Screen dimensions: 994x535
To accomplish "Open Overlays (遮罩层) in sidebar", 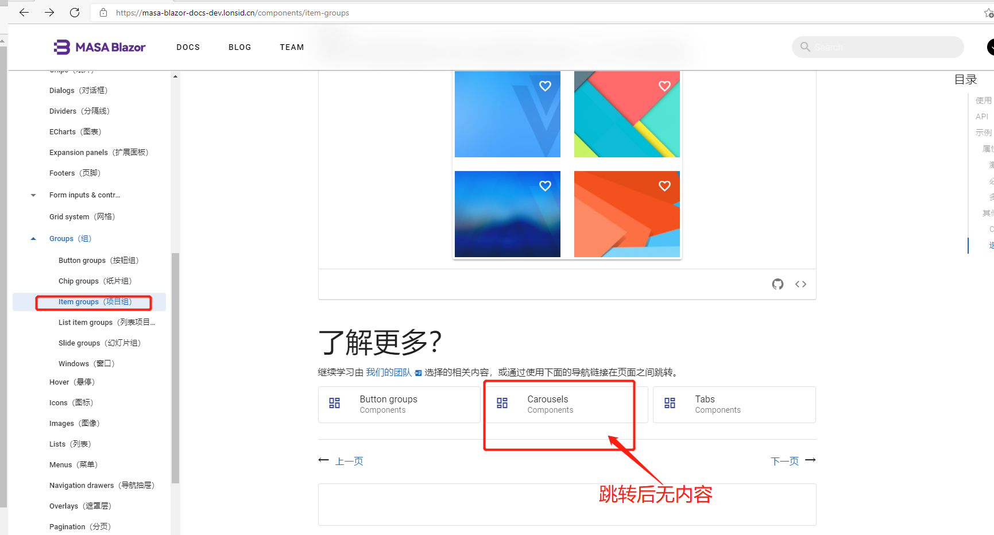I will pyautogui.click(x=80, y=506).
